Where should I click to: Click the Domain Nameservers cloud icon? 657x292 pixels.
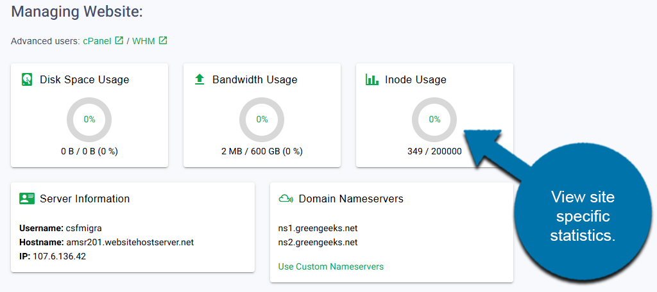(x=286, y=199)
